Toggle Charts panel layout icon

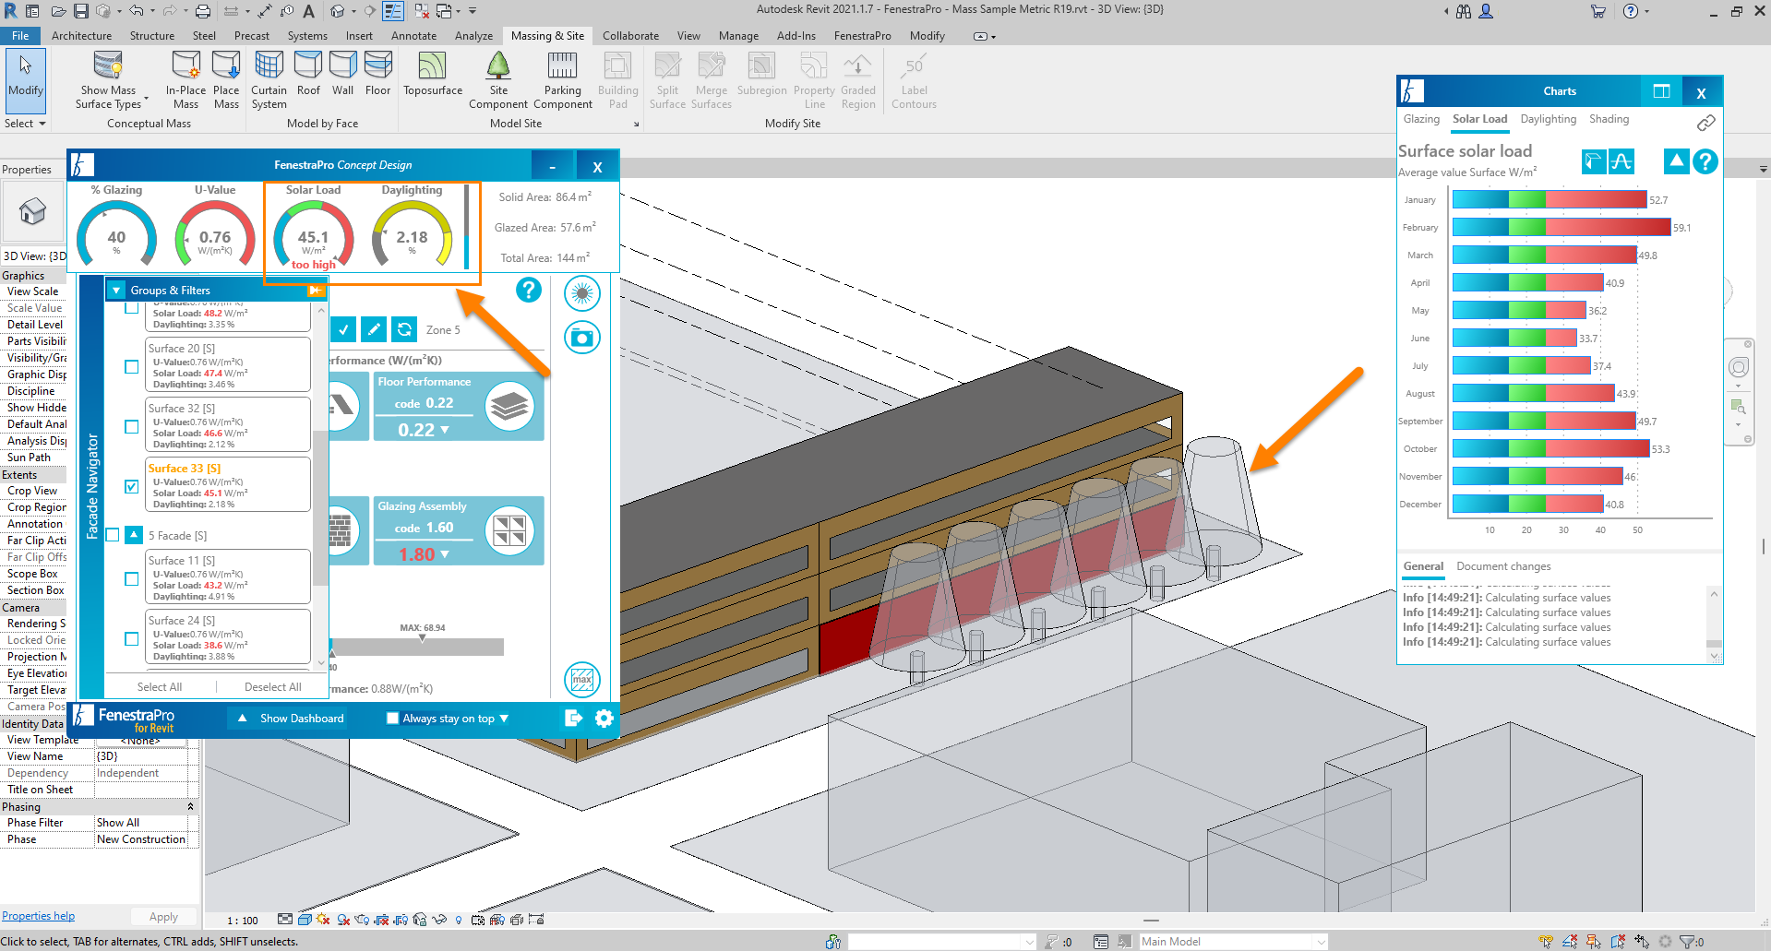click(1662, 91)
